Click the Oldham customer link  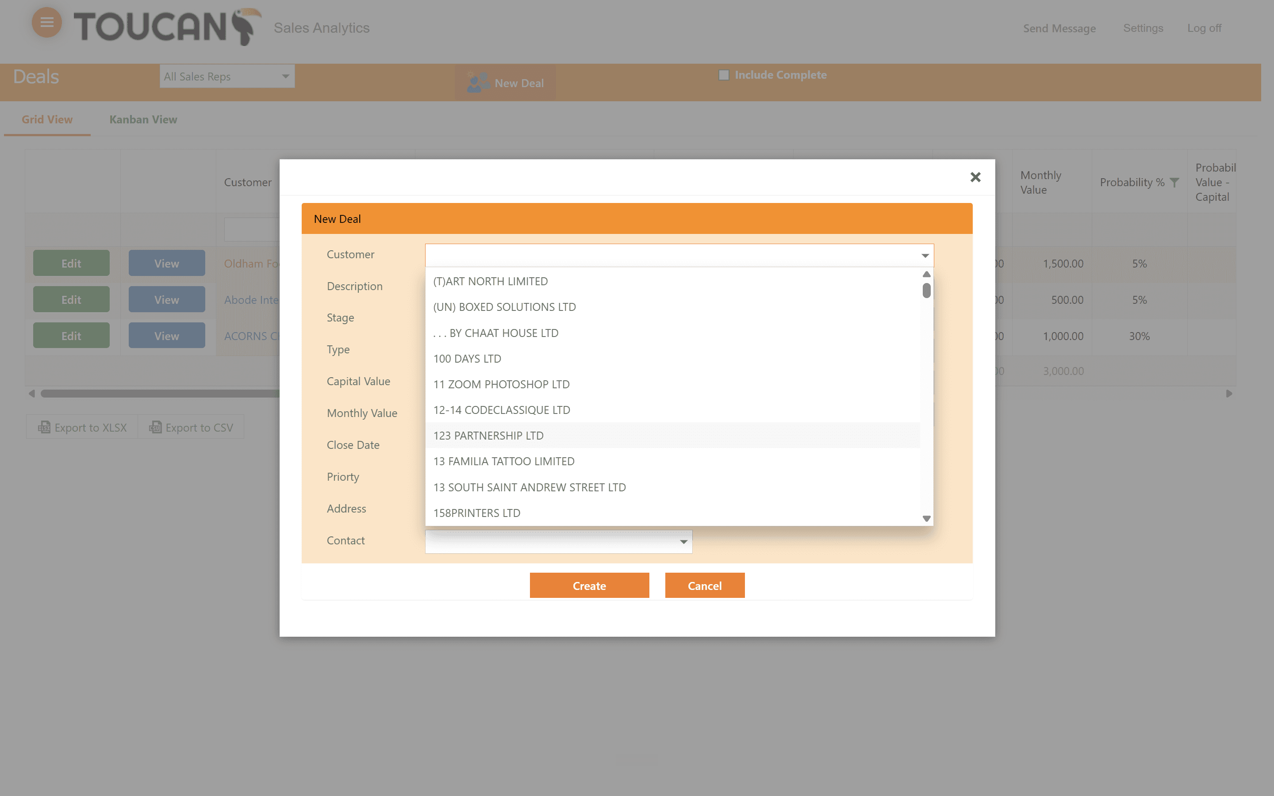pyautogui.click(x=251, y=263)
